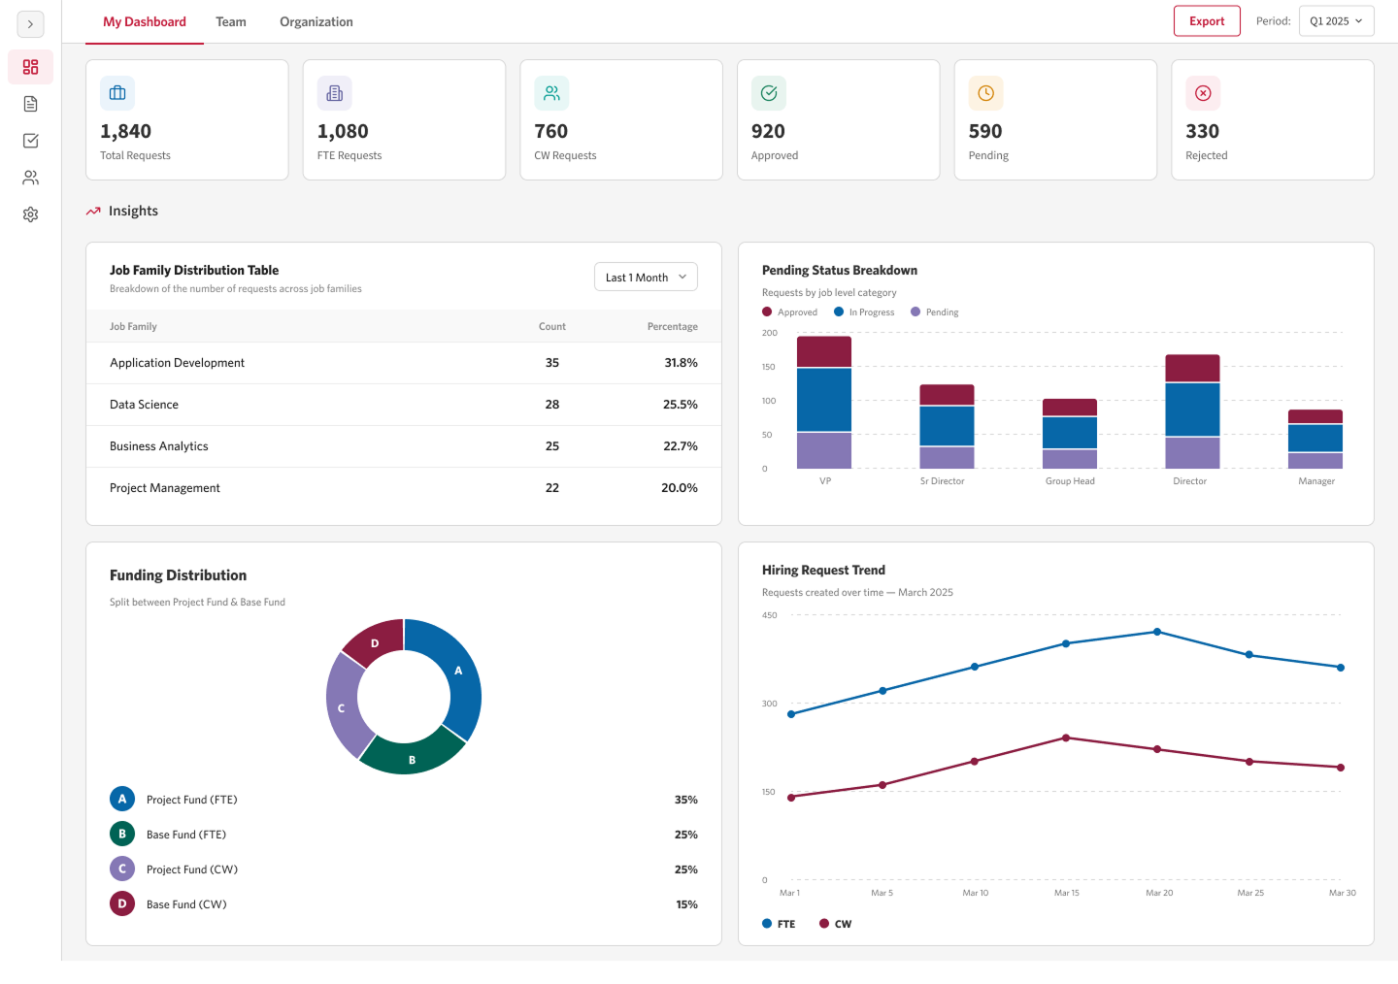Switch to the Team tab
1398x984 pixels.
[231, 21]
